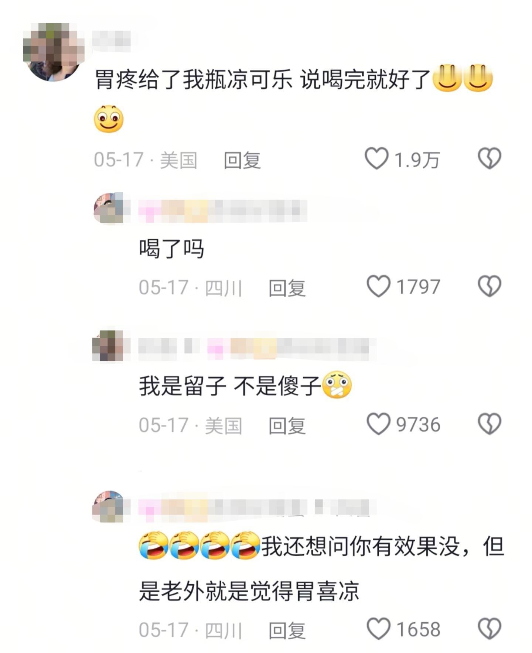Open avatar of the last reply author
This screenshot has height=653, width=532.
click(108, 506)
